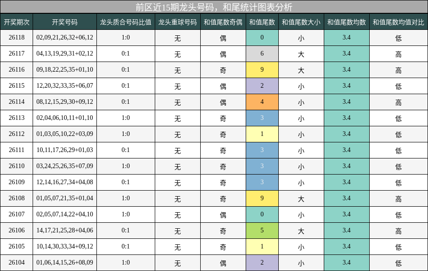Click draw numbers 10,11,17,26,29+01,03

(x=65, y=150)
